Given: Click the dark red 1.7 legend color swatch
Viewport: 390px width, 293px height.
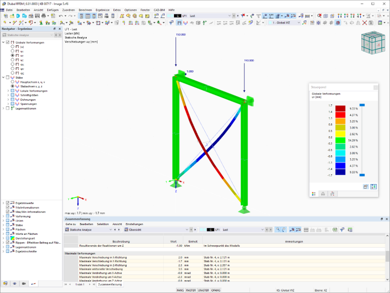Looking at the screenshot, I should 340,108.
